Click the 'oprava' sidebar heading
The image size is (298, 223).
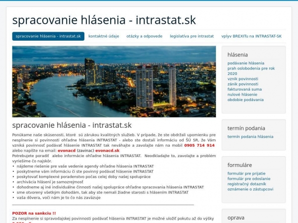(x=236, y=218)
